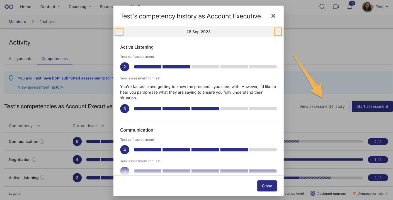This screenshot has width=393, height=200.
Task: Click the video call camera icon
Action: coord(336,7)
